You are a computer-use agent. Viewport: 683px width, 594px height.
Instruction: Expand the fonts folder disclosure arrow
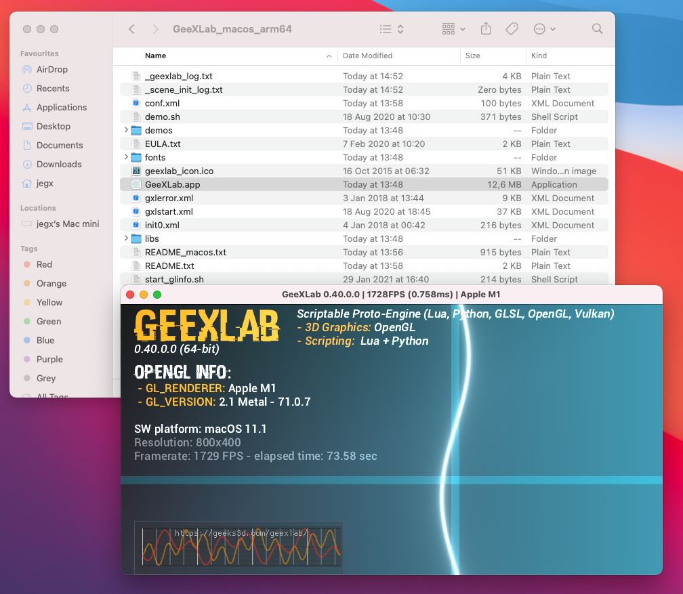(126, 156)
